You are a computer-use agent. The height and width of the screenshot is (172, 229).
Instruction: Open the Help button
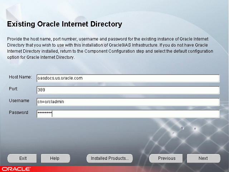click(x=55, y=158)
